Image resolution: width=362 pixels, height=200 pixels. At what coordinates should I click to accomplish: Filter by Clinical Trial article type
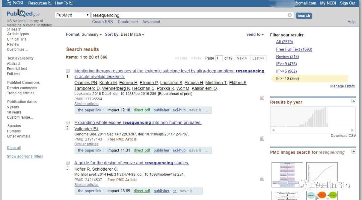tap(17, 39)
